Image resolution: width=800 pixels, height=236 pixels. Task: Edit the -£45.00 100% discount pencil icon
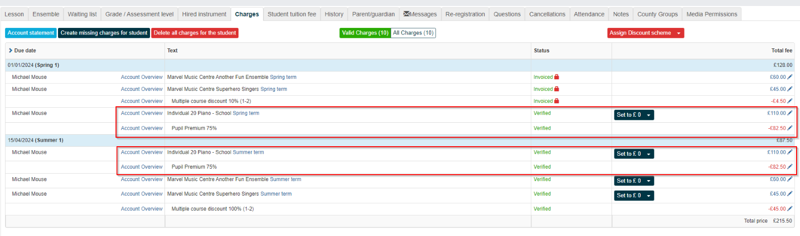tap(790, 209)
